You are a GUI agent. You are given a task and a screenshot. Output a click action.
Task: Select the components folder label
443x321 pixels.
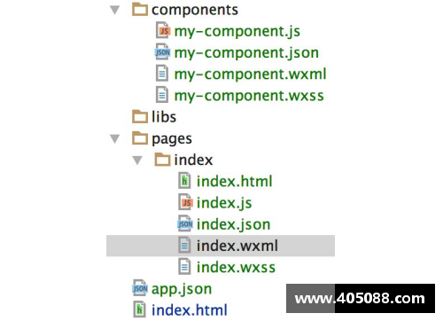(x=195, y=10)
